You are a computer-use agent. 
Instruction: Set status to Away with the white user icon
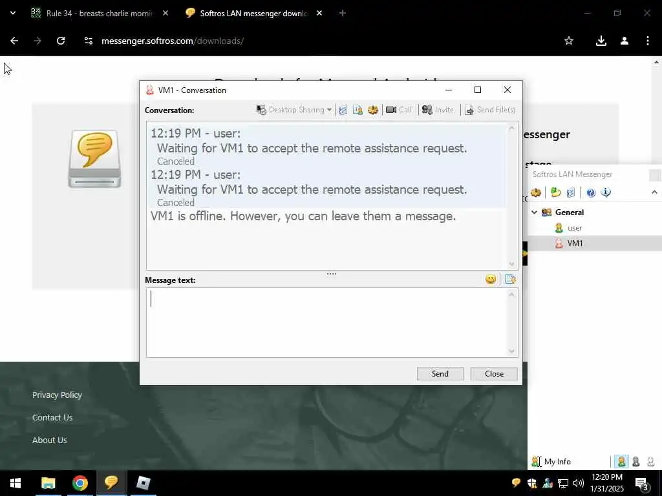pyautogui.click(x=650, y=461)
